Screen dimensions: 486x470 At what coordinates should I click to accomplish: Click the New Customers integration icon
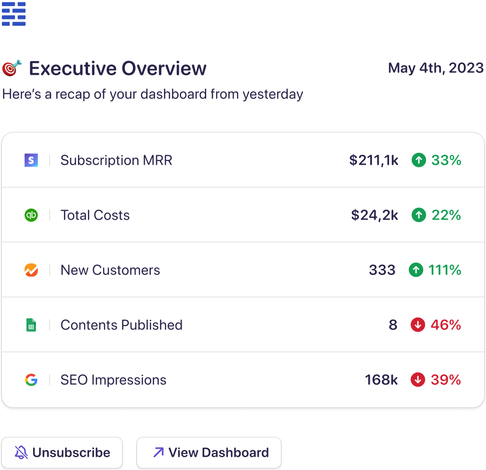tap(31, 270)
